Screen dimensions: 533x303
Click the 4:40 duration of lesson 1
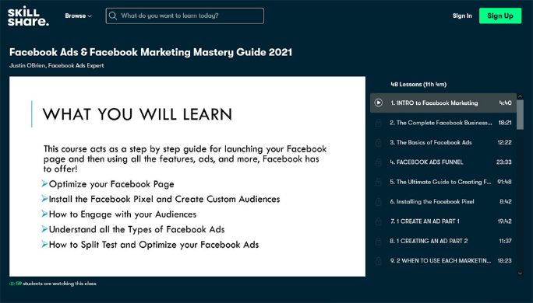[x=505, y=103]
